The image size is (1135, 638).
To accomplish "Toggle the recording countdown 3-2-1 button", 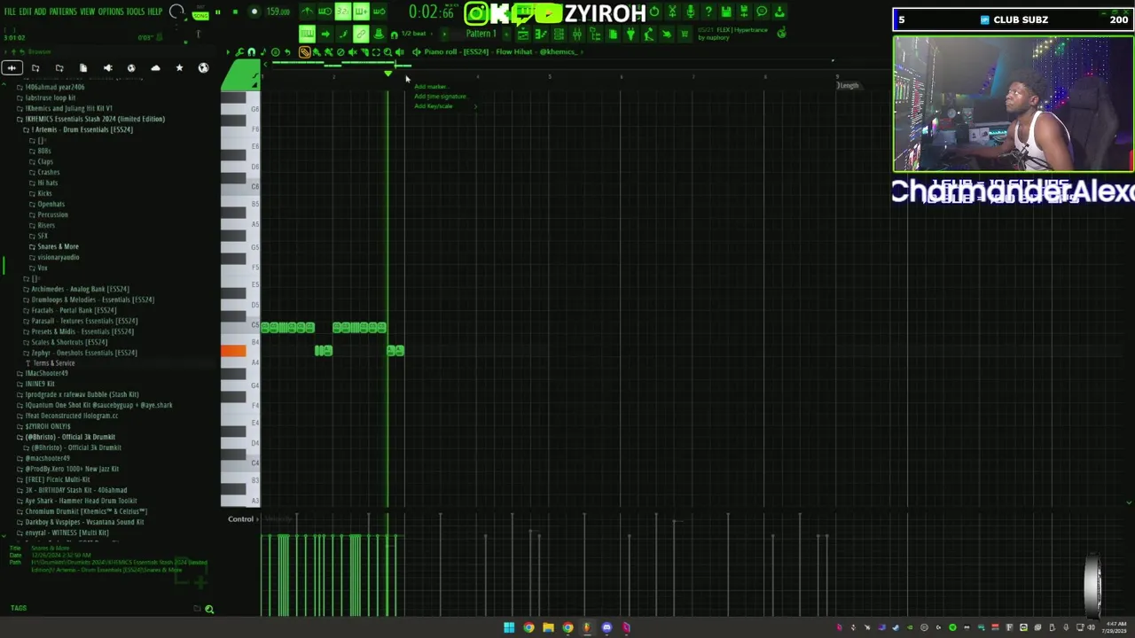I will [343, 12].
